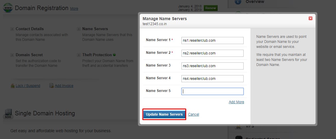Open Name Servers heading on page
The height and width of the screenshot is (139, 336).
[95, 29]
